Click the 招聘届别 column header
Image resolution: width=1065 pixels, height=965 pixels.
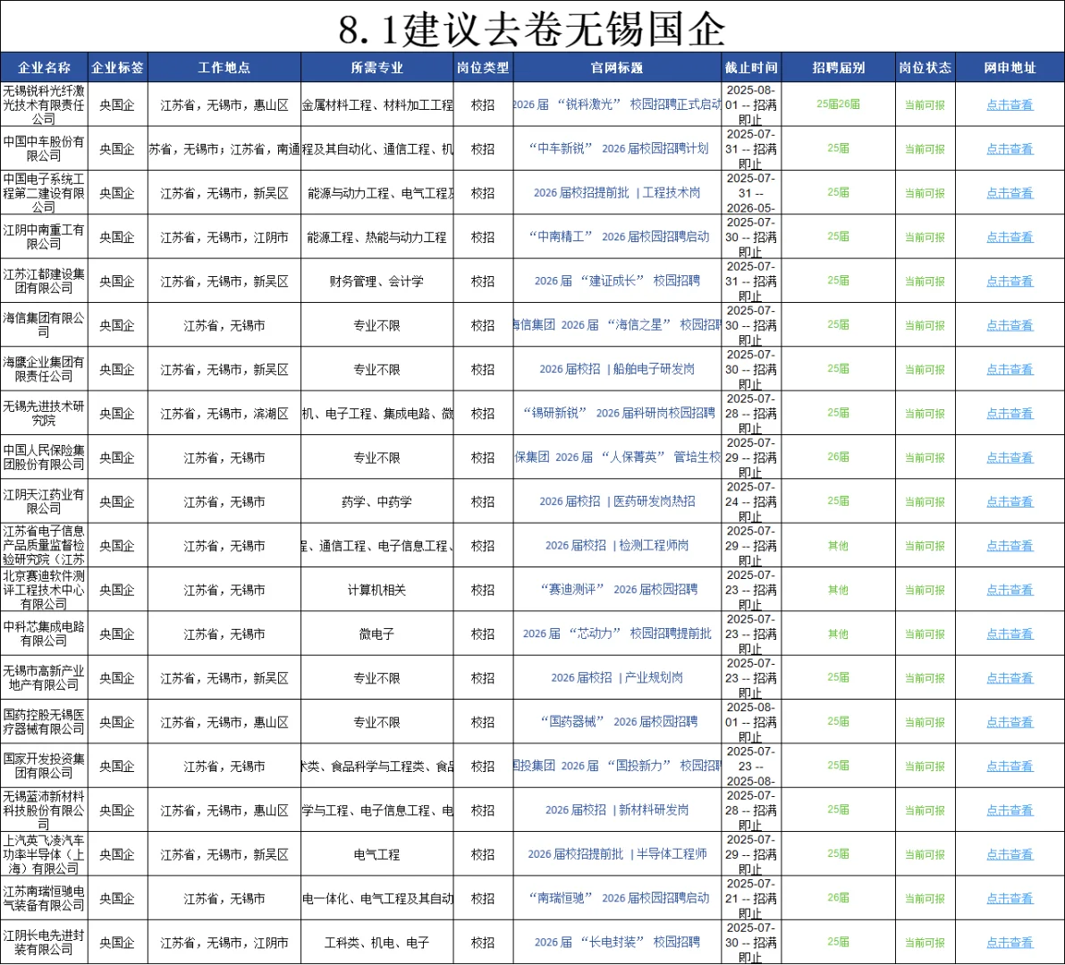coord(838,67)
